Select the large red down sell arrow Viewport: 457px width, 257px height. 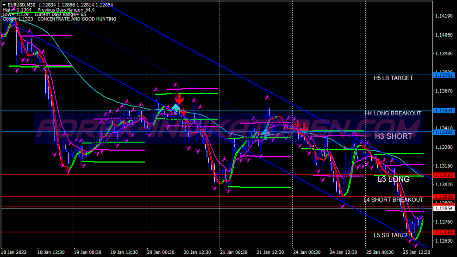point(179,99)
